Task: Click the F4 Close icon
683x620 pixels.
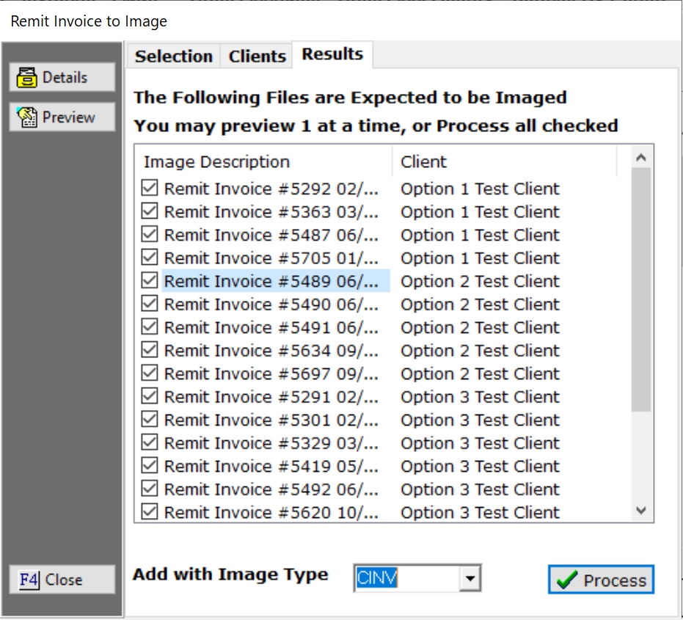Action: click(29, 580)
